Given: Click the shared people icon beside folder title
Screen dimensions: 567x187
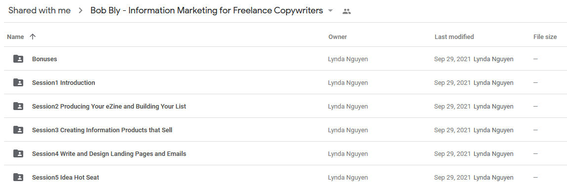Looking at the screenshot, I should point(346,11).
